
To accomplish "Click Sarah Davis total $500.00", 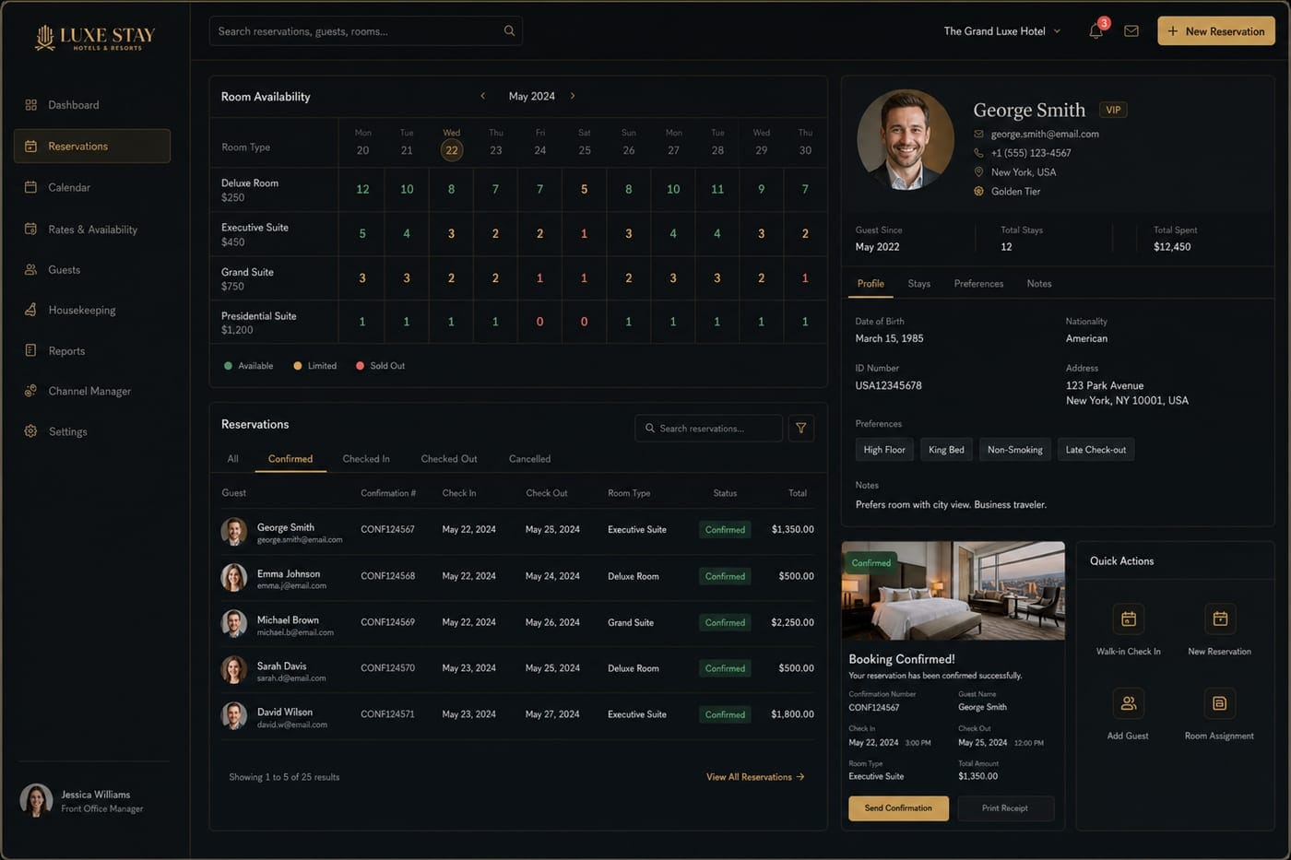I will coord(796,668).
